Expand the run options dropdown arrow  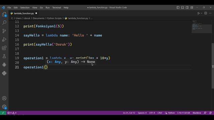click(202, 13)
